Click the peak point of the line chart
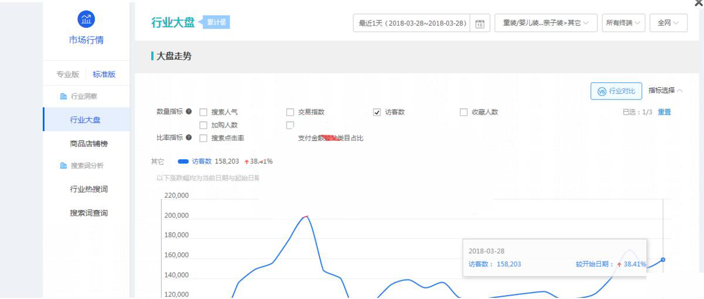Image resolution: width=704 pixels, height=299 pixels. (306, 216)
